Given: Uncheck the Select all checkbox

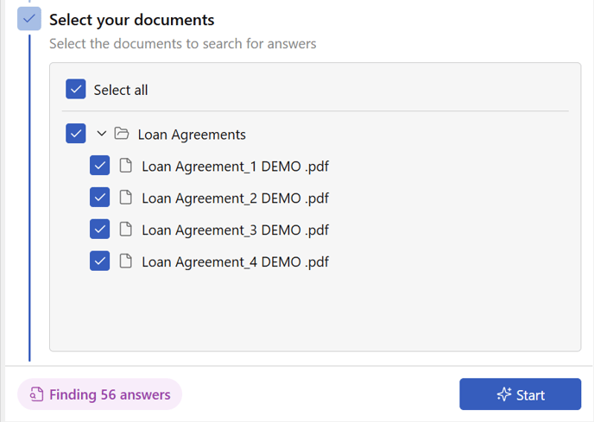Looking at the screenshot, I should pos(76,89).
